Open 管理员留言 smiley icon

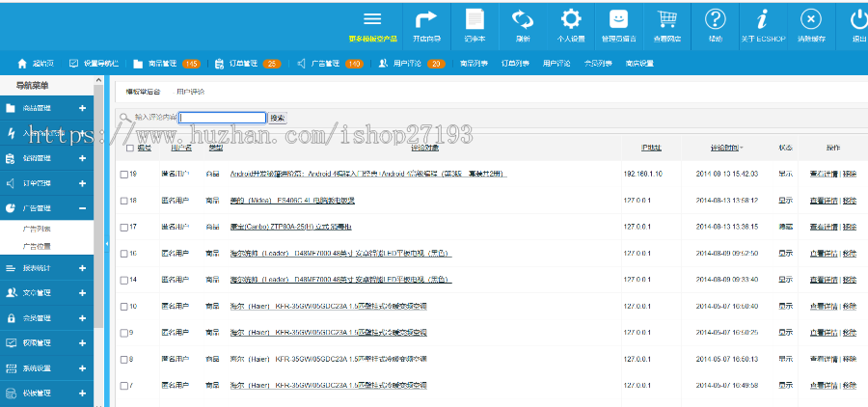coord(619,19)
